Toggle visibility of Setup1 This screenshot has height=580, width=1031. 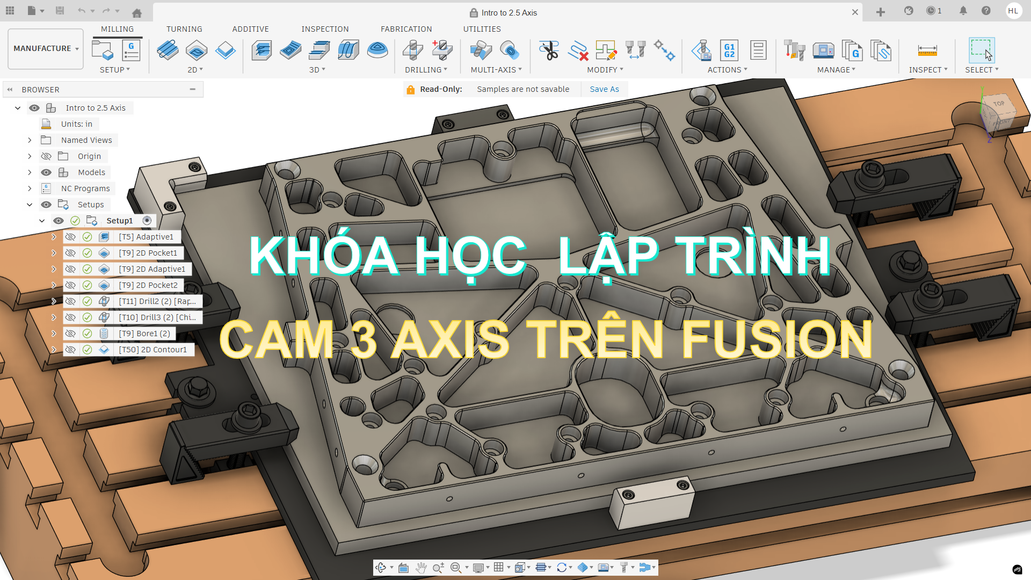click(59, 221)
